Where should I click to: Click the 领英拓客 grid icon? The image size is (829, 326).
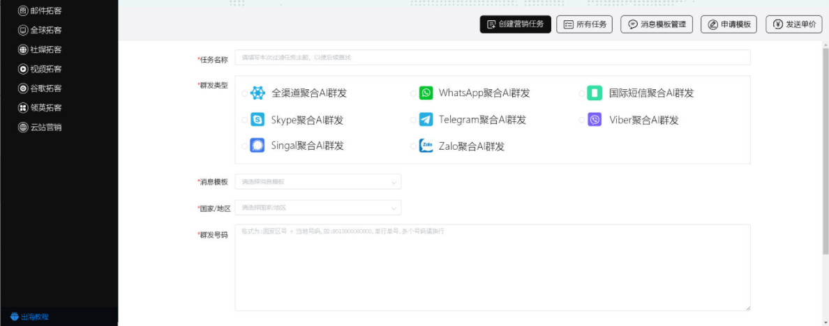tap(23, 107)
